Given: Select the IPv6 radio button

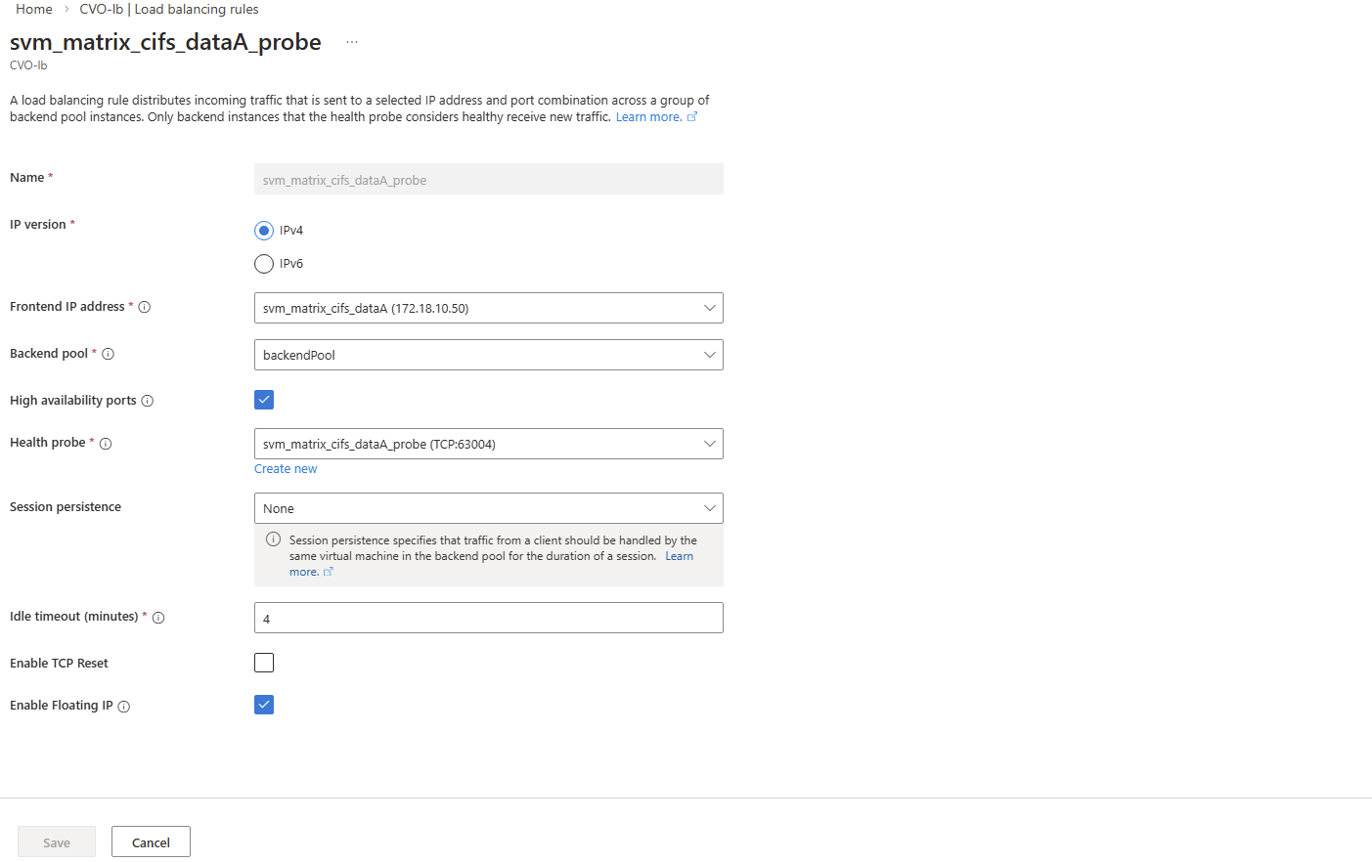Looking at the screenshot, I should click(x=264, y=264).
